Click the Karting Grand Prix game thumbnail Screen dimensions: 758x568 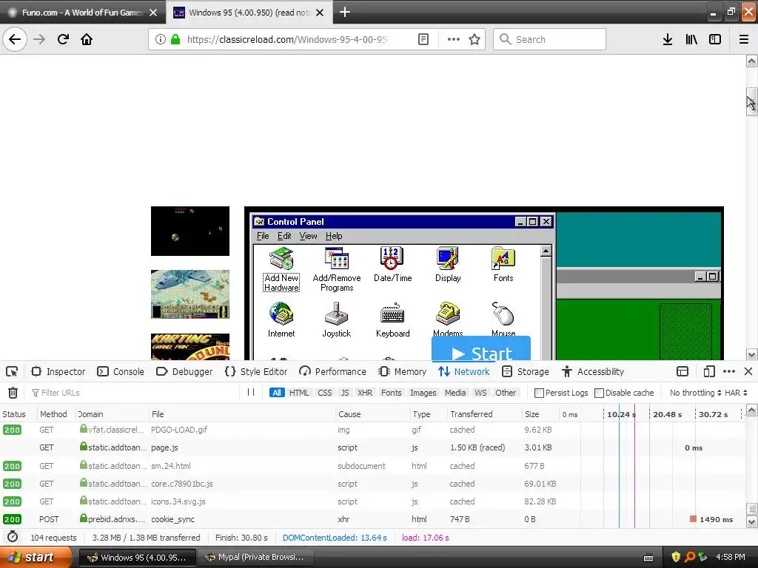(190, 347)
